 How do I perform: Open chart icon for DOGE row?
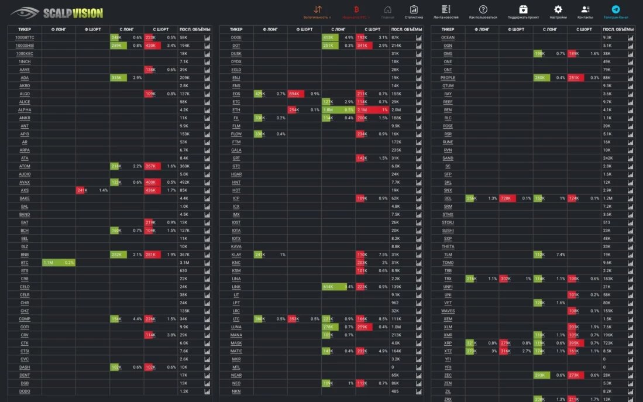[419, 37]
